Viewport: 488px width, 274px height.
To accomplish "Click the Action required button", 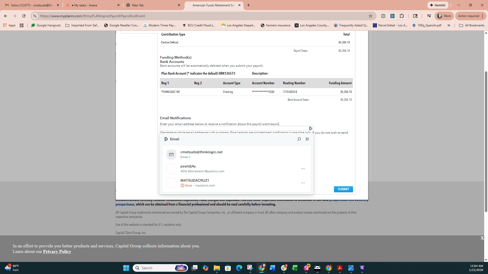I will pos(471,16).
